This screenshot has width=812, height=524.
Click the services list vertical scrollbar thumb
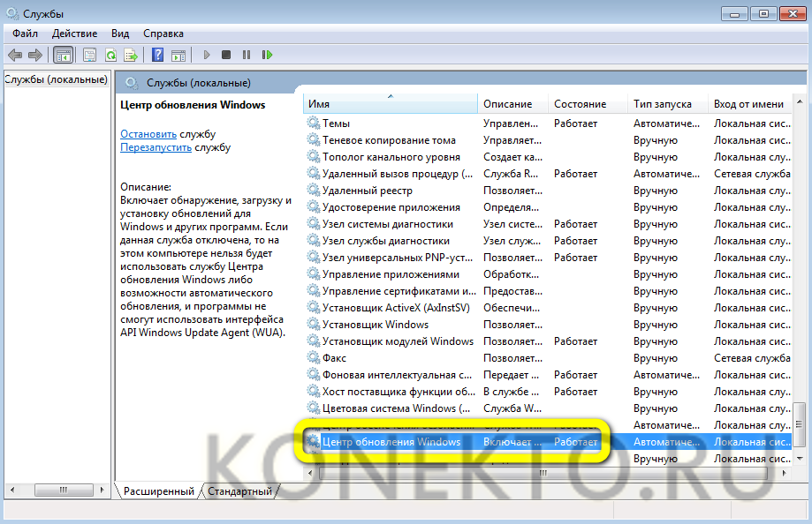point(800,424)
